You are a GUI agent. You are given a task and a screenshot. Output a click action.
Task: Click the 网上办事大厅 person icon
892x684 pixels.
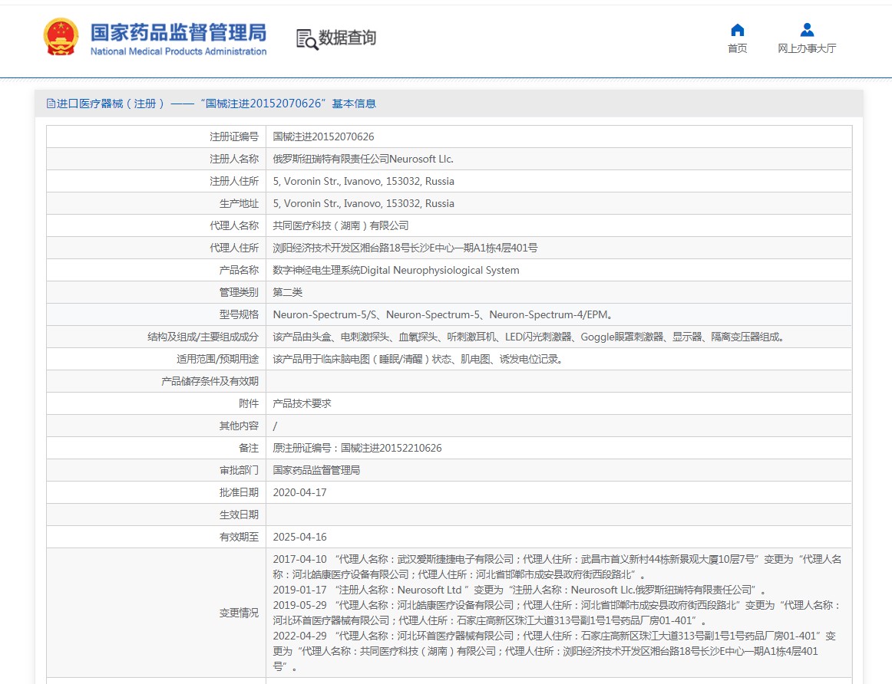(807, 30)
